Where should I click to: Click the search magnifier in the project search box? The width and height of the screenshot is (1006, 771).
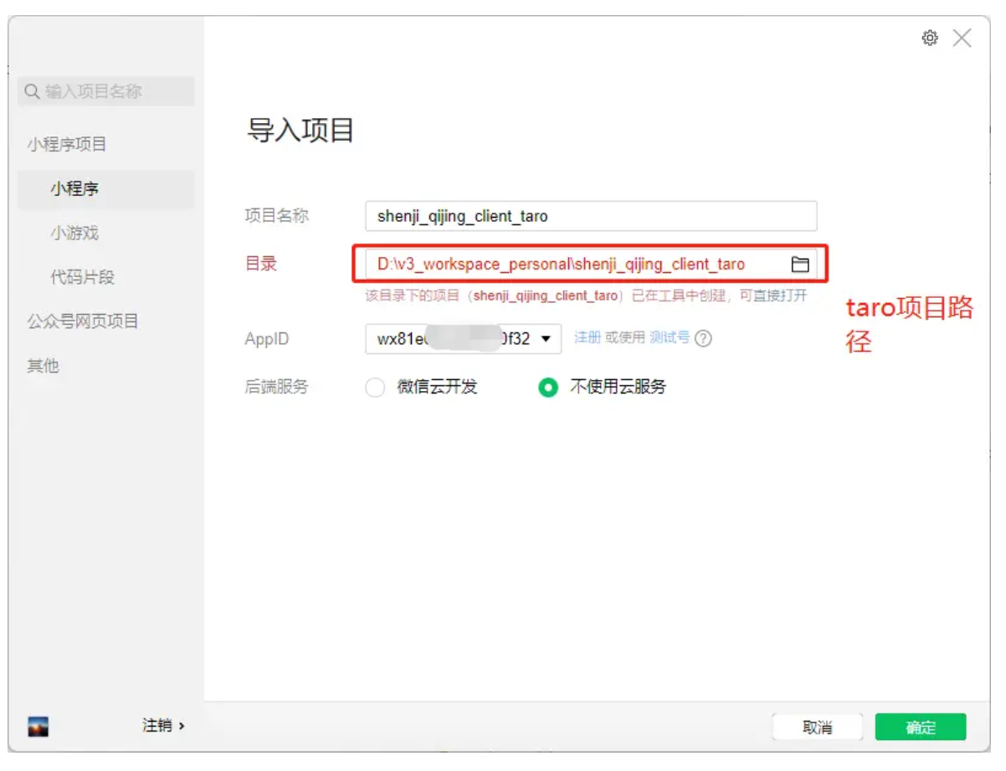coord(32,92)
